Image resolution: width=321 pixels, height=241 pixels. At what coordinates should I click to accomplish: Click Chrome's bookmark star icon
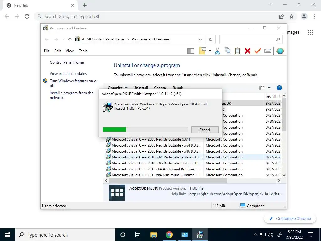pos(292,16)
